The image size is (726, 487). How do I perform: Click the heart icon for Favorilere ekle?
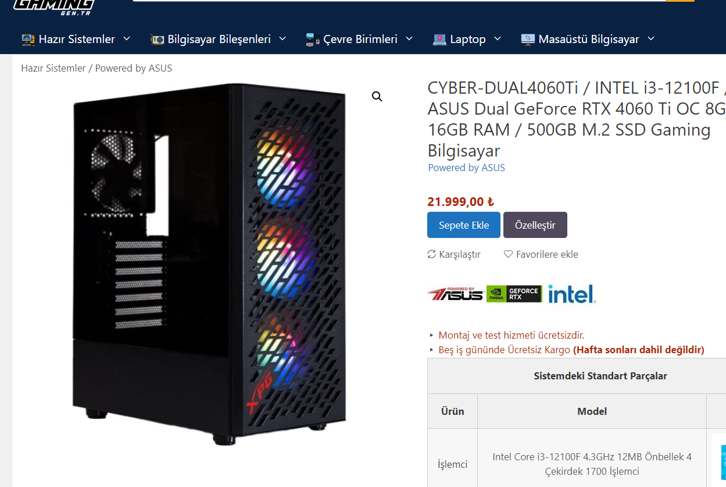click(508, 254)
